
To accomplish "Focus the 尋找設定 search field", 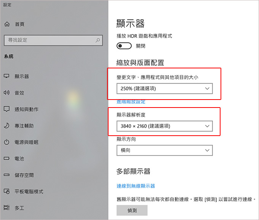I will 53,40.
